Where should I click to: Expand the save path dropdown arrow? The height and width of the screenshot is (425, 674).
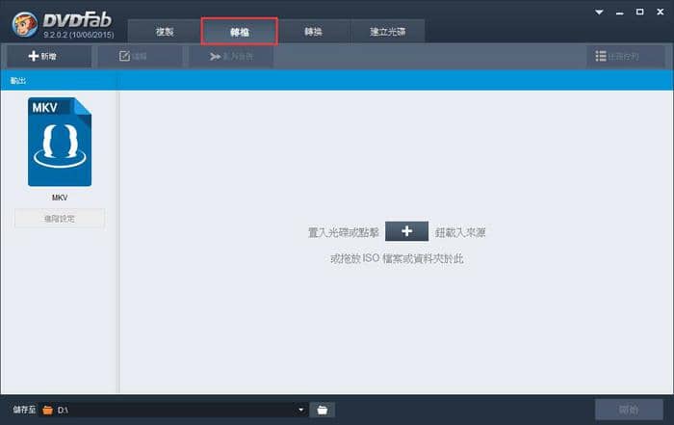300,410
